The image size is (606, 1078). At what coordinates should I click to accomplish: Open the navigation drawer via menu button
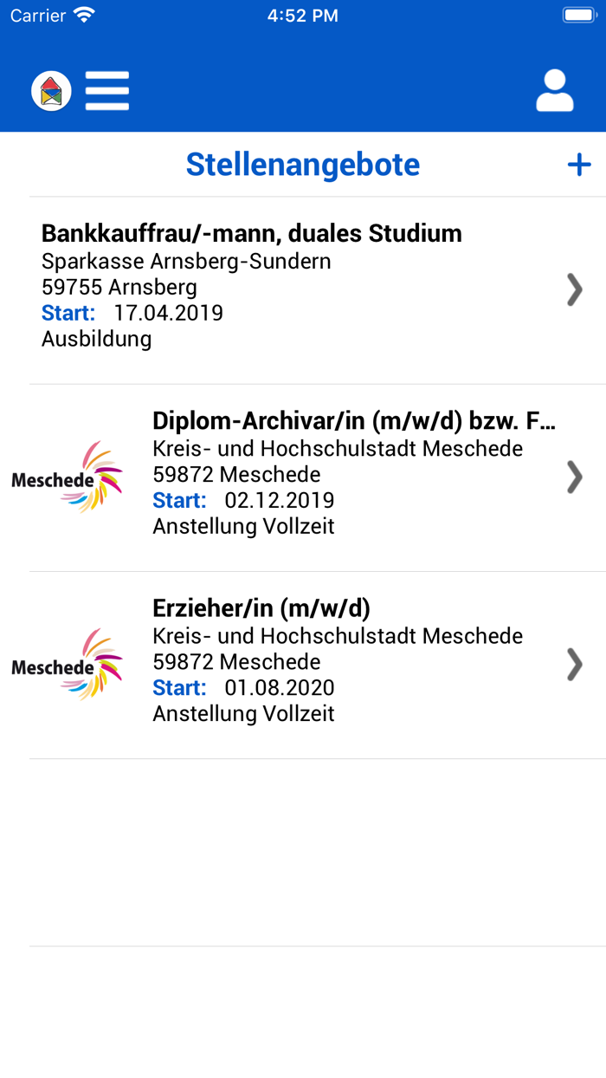click(x=107, y=90)
